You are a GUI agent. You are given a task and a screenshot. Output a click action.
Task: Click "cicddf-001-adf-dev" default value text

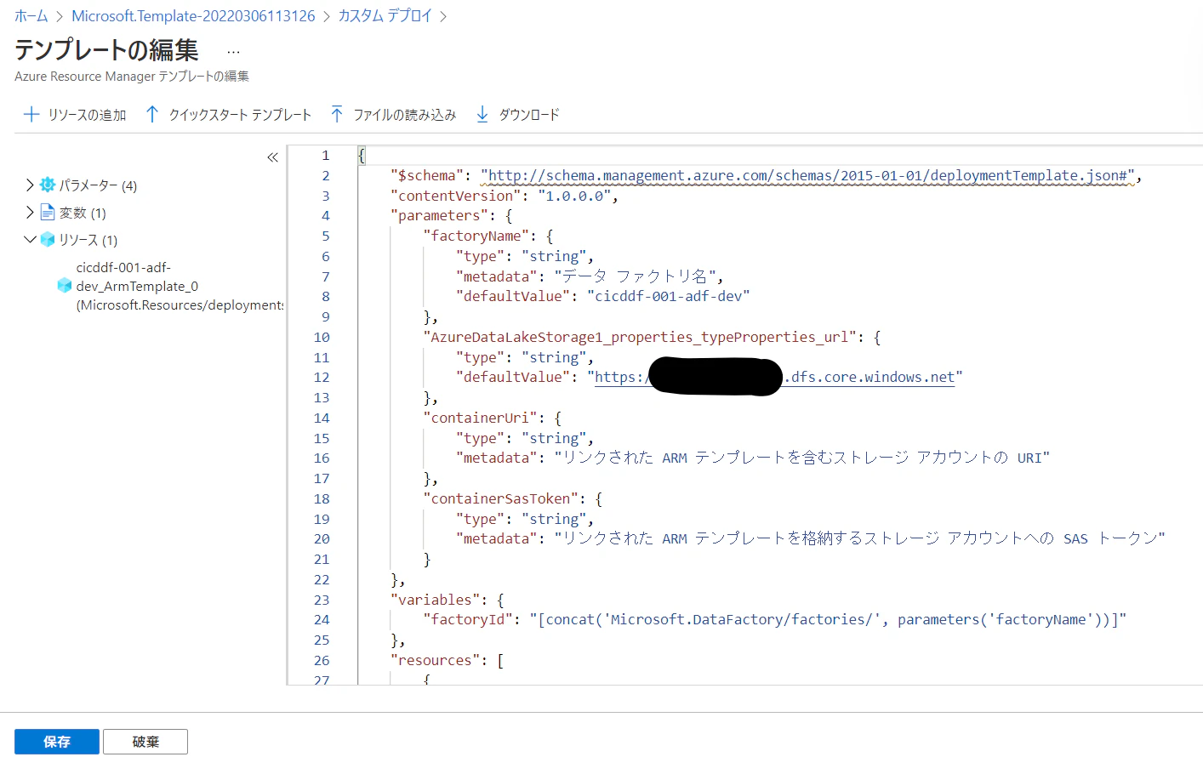click(x=669, y=296)
